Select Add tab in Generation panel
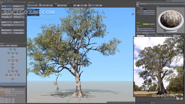 point(2,46)
